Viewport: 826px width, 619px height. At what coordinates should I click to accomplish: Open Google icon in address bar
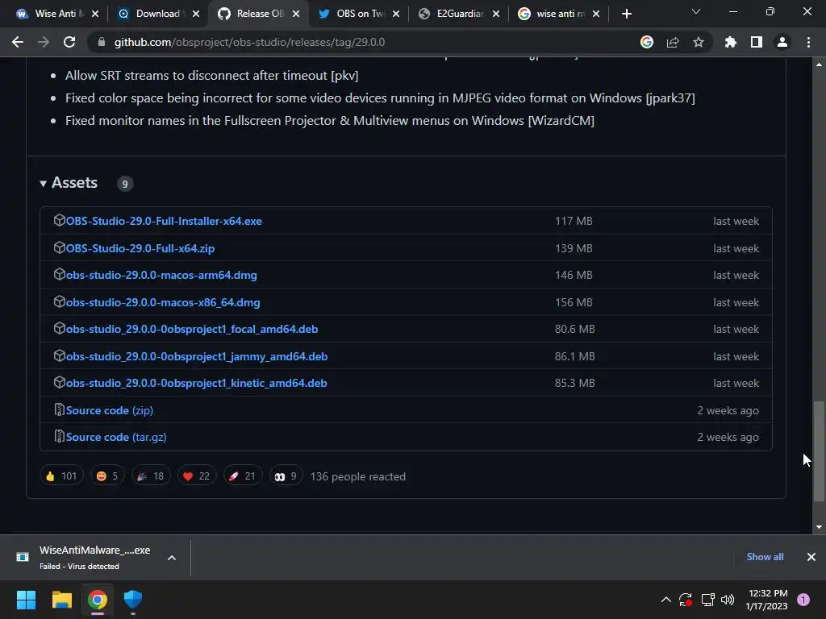[646, 42]
